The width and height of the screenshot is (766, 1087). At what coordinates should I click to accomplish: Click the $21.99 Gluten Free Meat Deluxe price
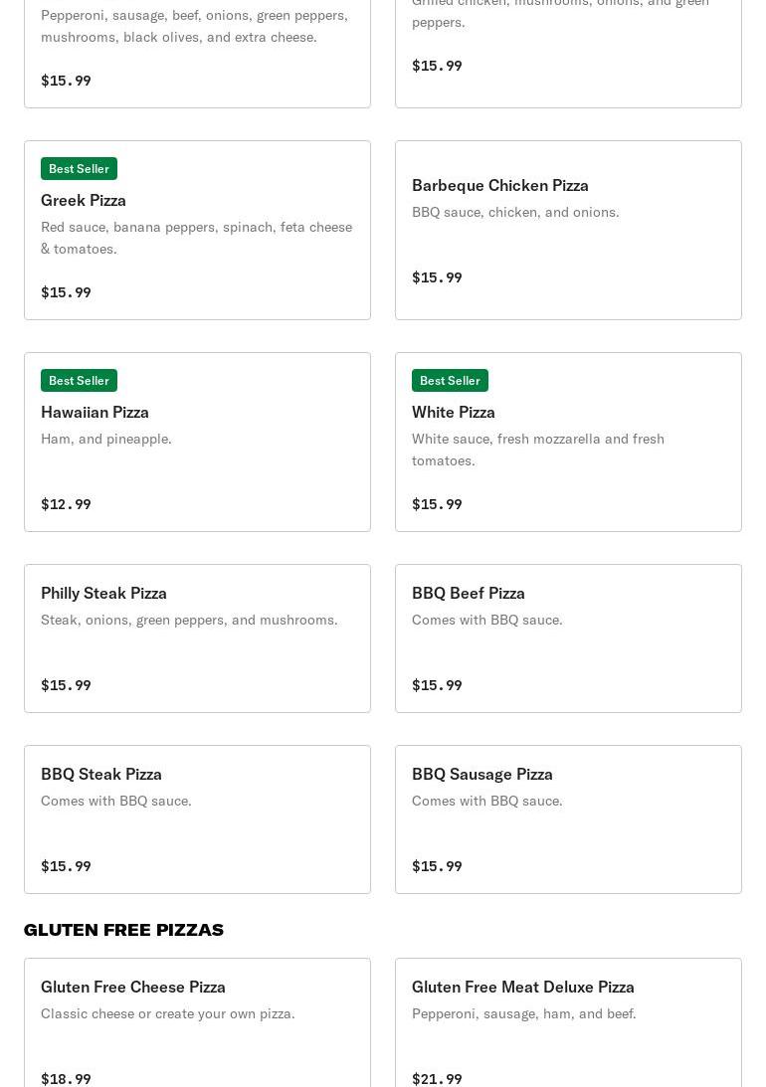pyautogui.click(x=437, y=1079)
